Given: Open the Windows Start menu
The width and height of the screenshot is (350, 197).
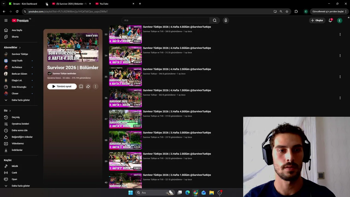Looking at the screenshot, I should click(130, 193).
